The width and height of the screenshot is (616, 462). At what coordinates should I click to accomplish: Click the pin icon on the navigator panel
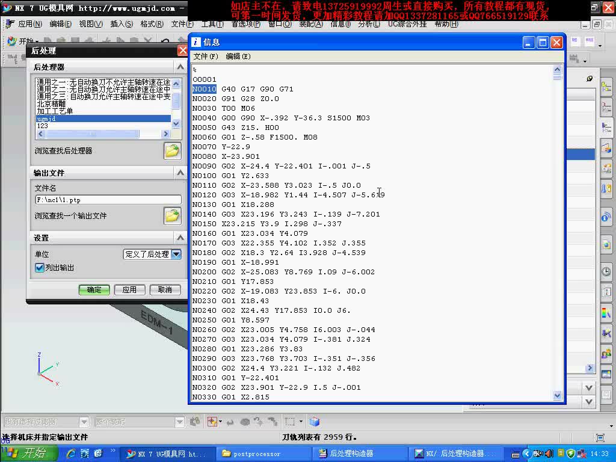click(x=590, y=79)
